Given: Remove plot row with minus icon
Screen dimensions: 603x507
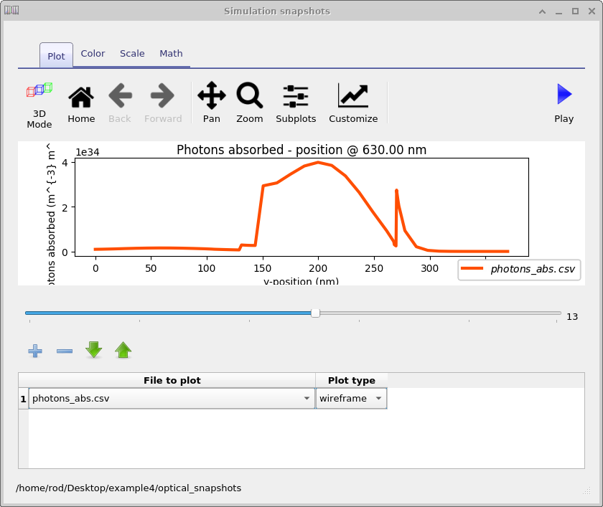Looking at the screenshot, I should (x=65, y=351).
